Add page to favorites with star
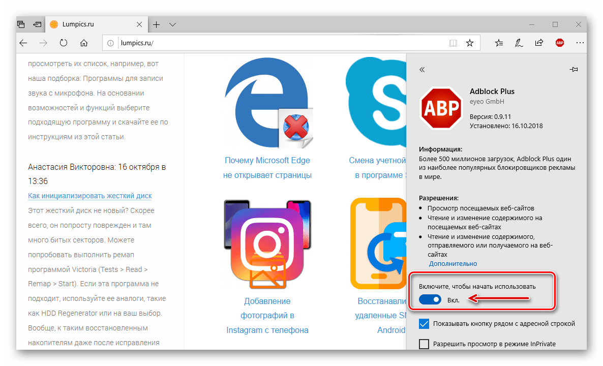This screenshot has height=366, width=603. pyautogui.click(x=470, y=43)
